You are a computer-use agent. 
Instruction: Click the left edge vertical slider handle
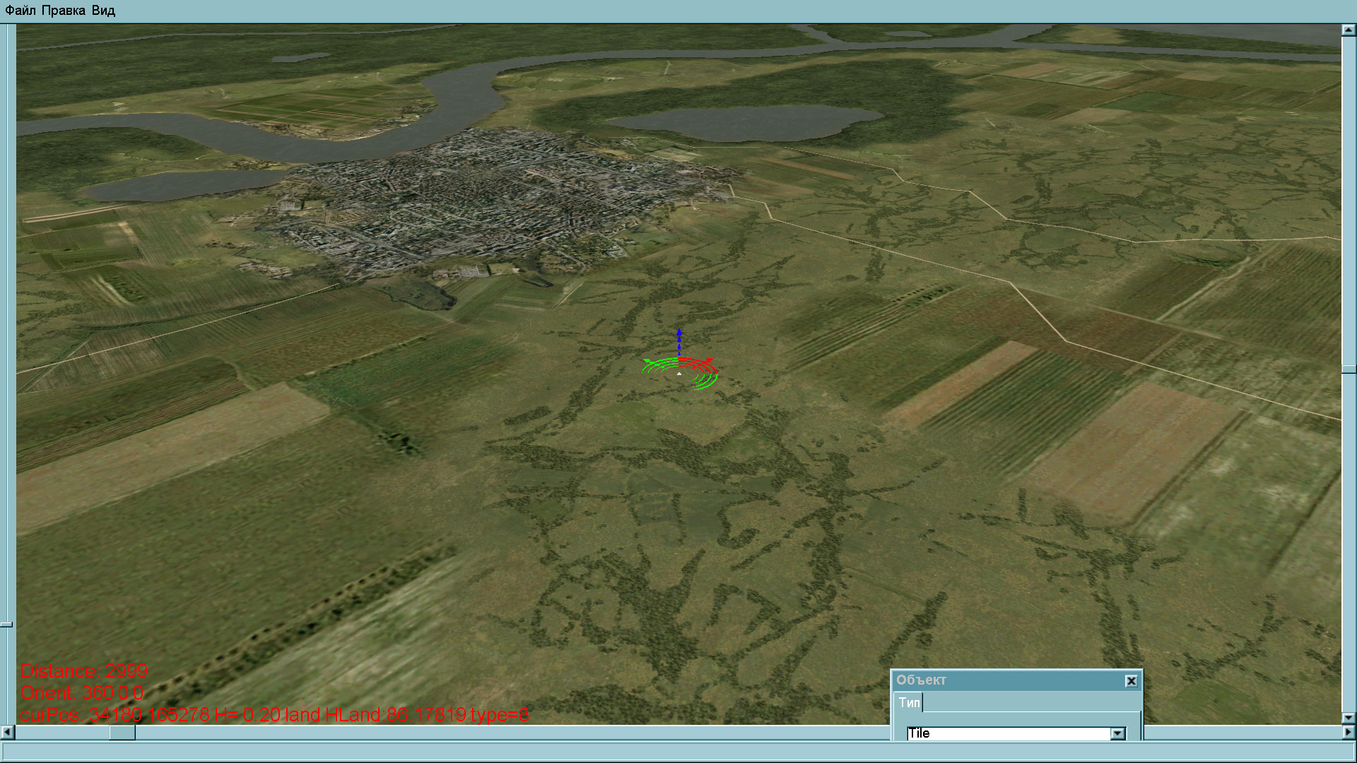click(6, 625)
